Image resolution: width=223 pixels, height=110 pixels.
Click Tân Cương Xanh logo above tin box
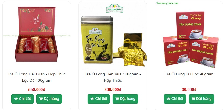point(114,8)
